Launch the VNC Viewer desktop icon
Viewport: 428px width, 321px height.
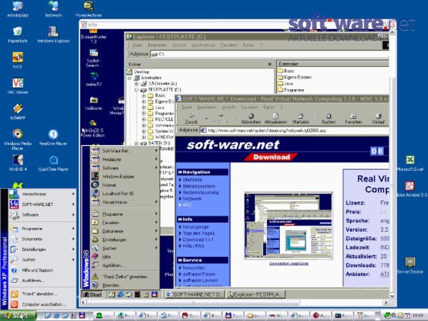[x=17, y=86]
